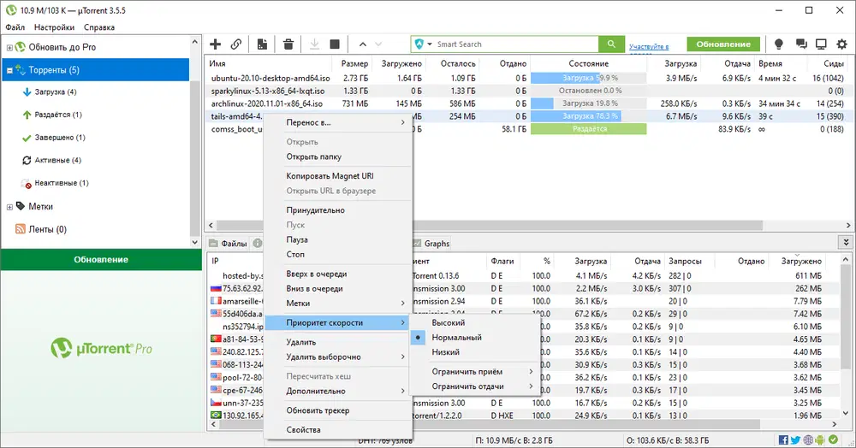Screen dimensions: 856x448
Task: Click the globe icon in status bar
Action: tap(808, 439)
